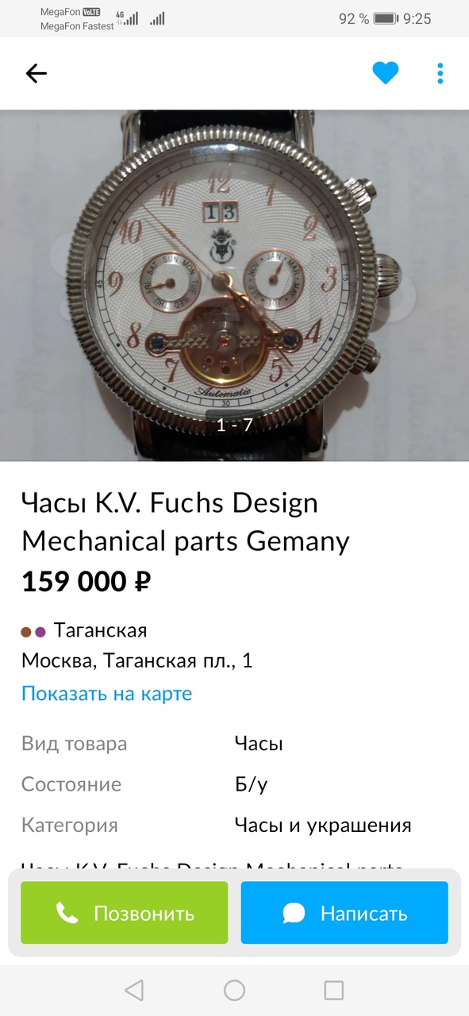
Task: Tap the Категория value Часы и украшения
Action: coord(323,825)
